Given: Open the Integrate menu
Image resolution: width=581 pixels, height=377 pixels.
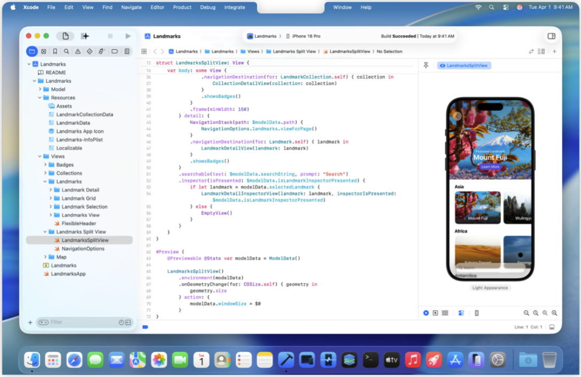Looking at the screenshot, I should coord(235,7).
